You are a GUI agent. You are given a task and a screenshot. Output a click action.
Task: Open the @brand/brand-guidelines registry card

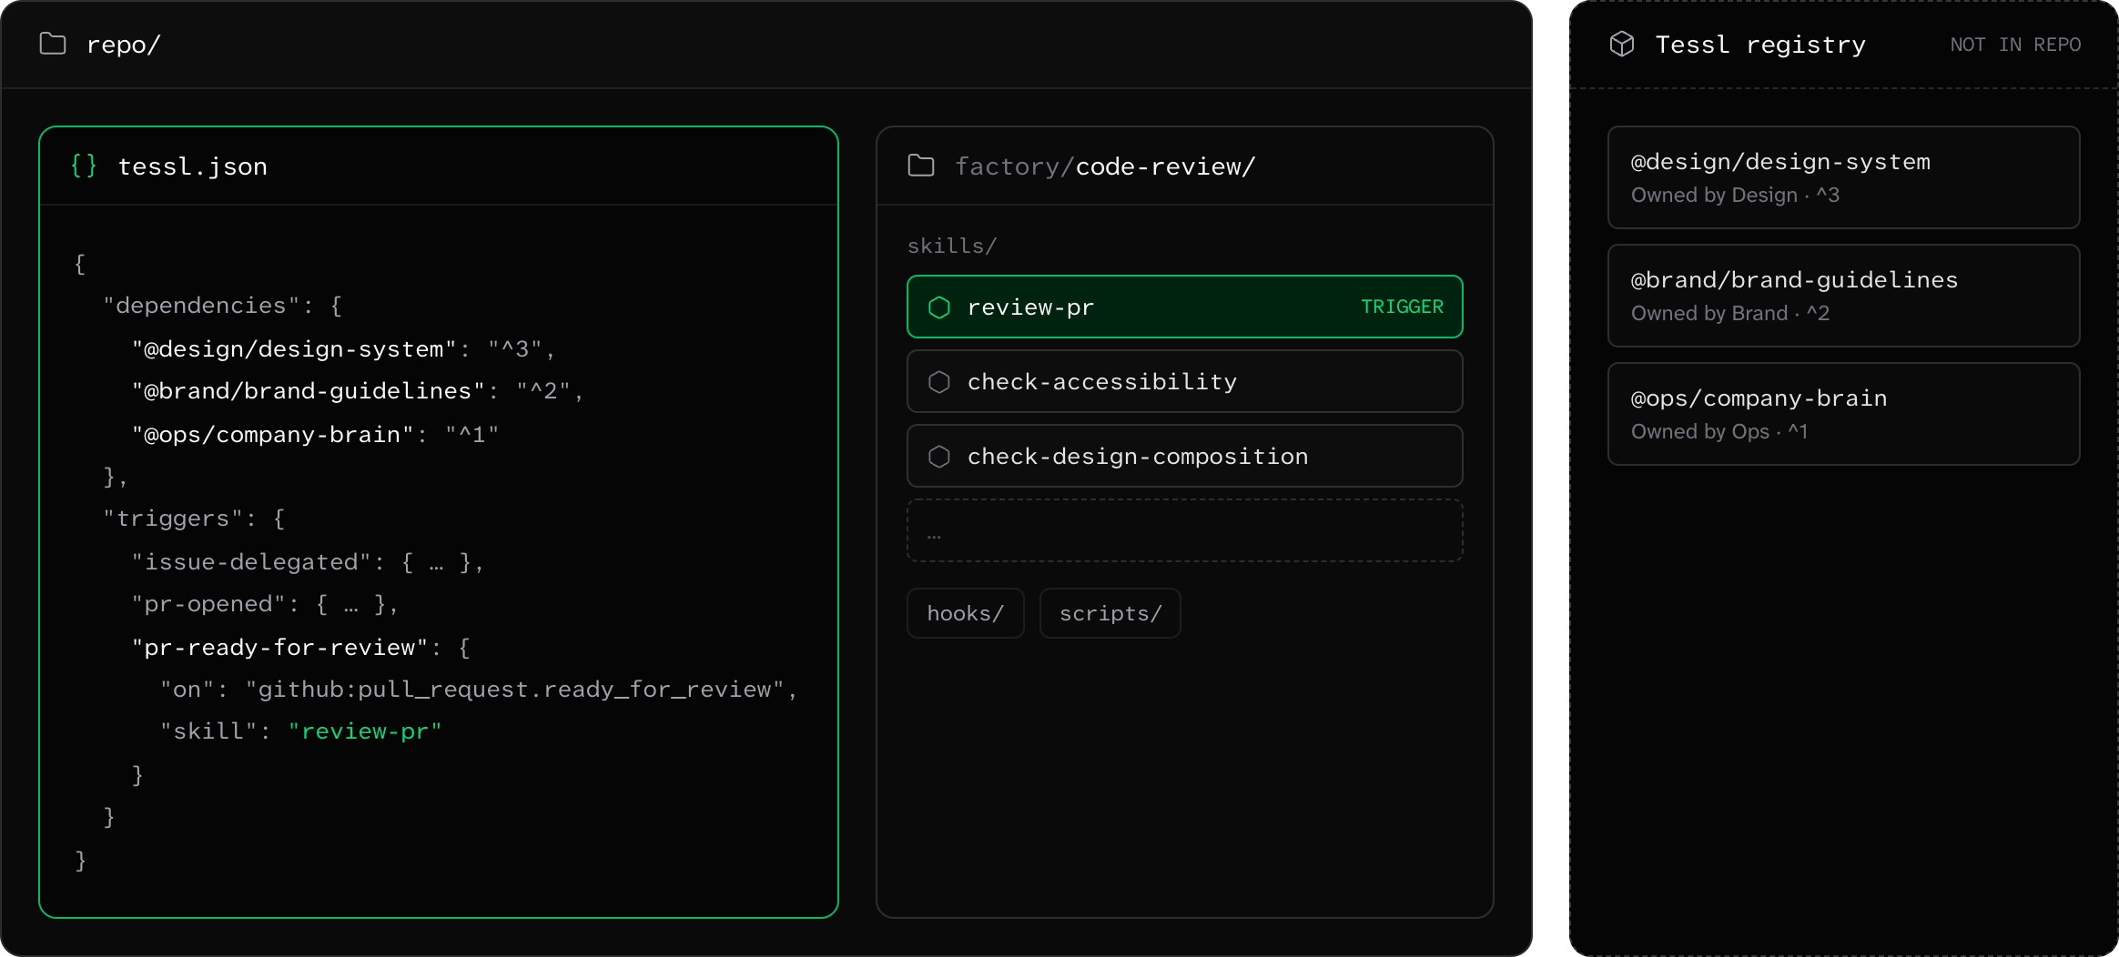pos(1844,296)
